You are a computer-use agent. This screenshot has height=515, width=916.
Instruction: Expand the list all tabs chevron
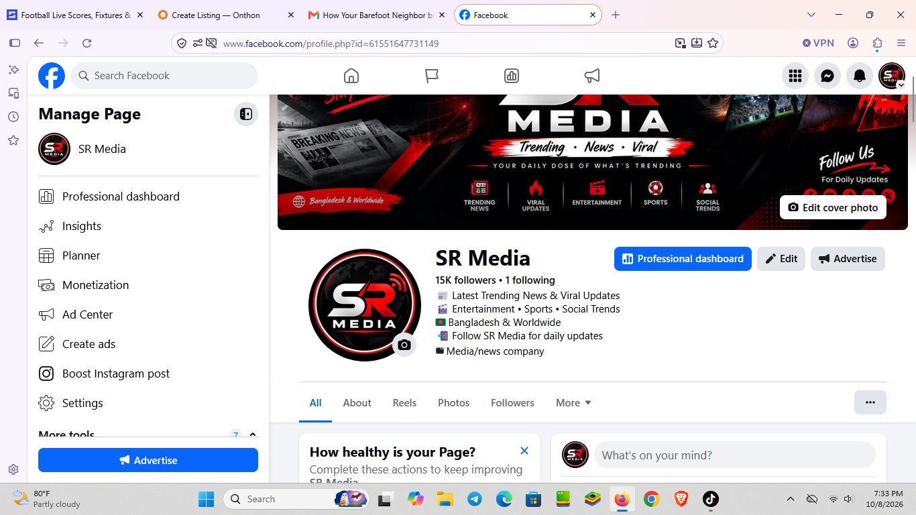tap(811, 15)
